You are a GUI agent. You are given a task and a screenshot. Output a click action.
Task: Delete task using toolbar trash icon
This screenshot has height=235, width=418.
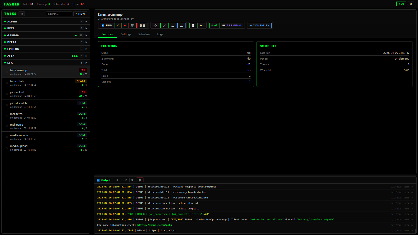coord(132,25)
